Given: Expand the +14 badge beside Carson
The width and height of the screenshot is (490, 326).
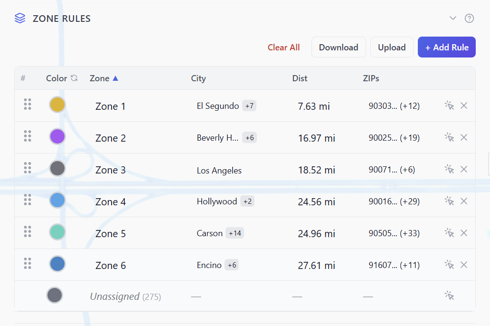Looking at the screenshot, I should pyautogui.click(x=235, y=233).
